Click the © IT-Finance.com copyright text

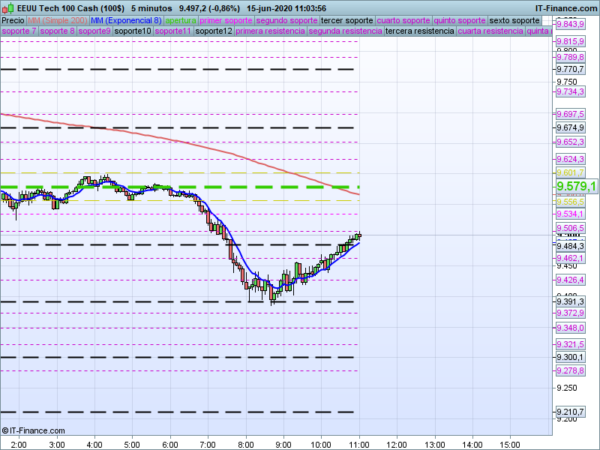pyautogui.click(x=34, y=430)
